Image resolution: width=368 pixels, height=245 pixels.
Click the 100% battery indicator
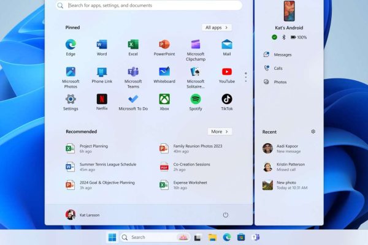pyautogui.click(x=299, y=37)
